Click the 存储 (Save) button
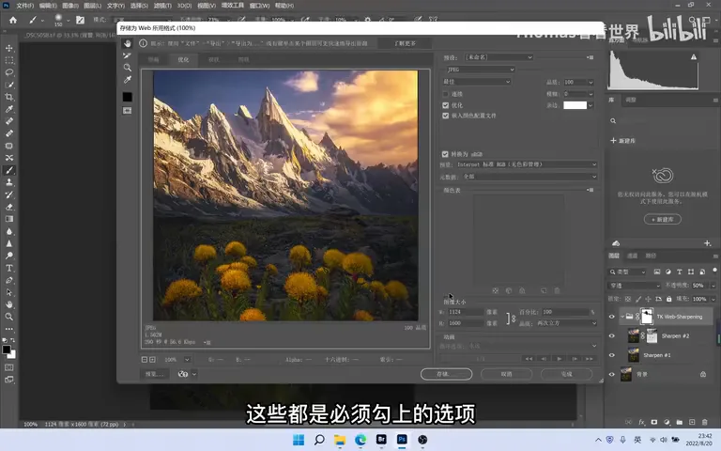The image size is (721, 451). [x=446, y=374]
